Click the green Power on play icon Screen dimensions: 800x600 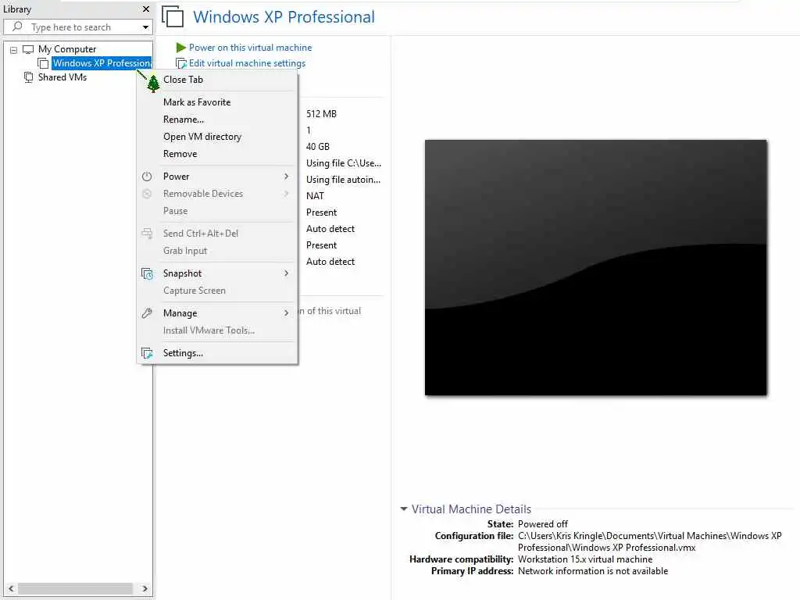point(180,48)
